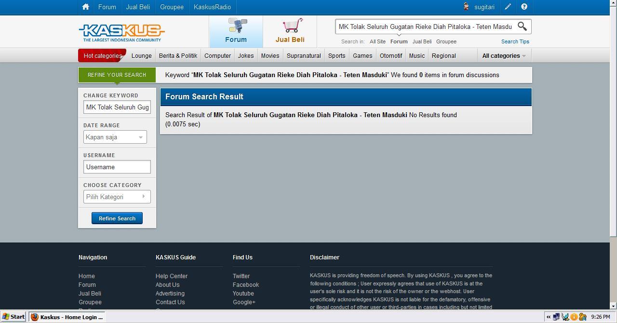Submit search with magnifier icon
The width and height of the screenshot is (617, 323).
click(x=522, y=27)
